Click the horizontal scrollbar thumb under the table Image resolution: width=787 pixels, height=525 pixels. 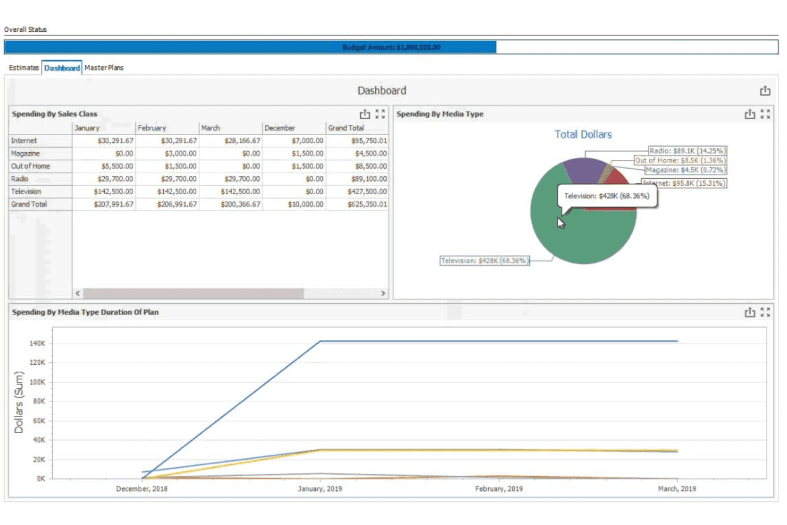pyautogui.click(x=194, y=293)
